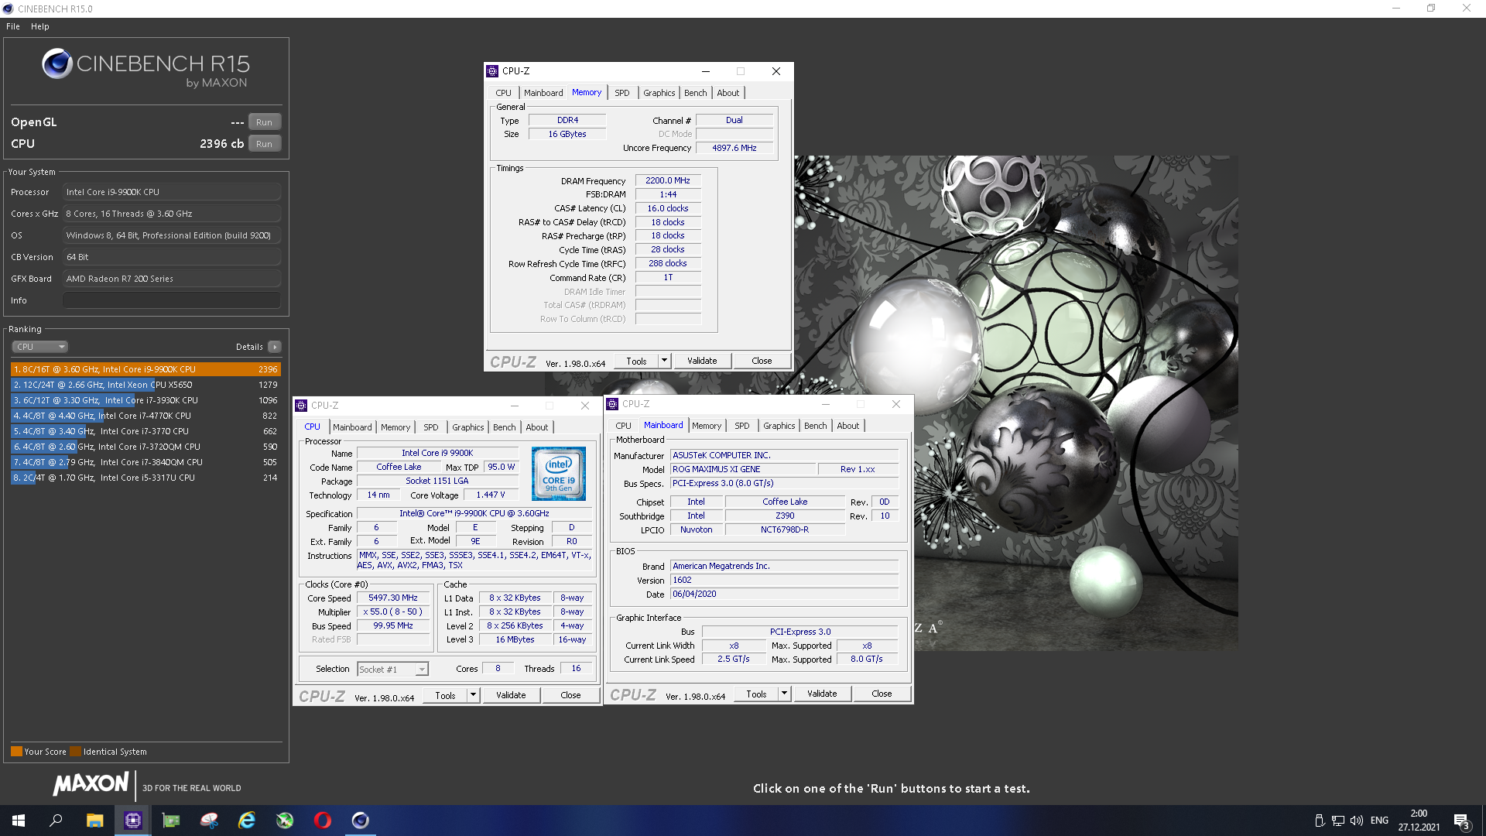Image resolution: width=1486 pixels, height=836 pixels.
Task: Click the DRAM Frequency 2200.0 MHz value
Action: (668, 180)
